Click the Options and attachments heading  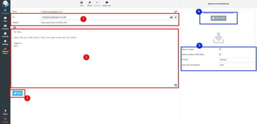tap(219, 4)
